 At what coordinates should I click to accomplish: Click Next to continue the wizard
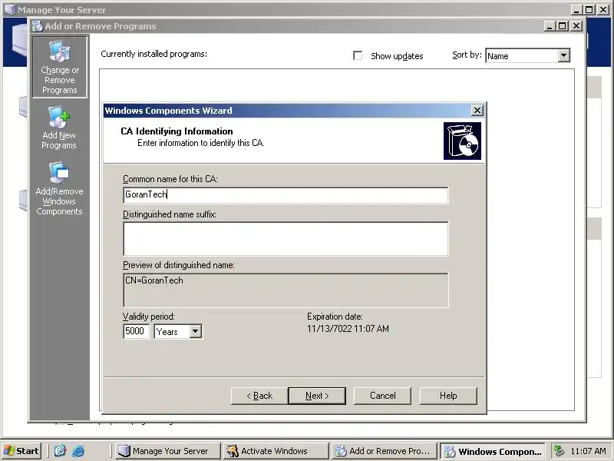point(317,396)
